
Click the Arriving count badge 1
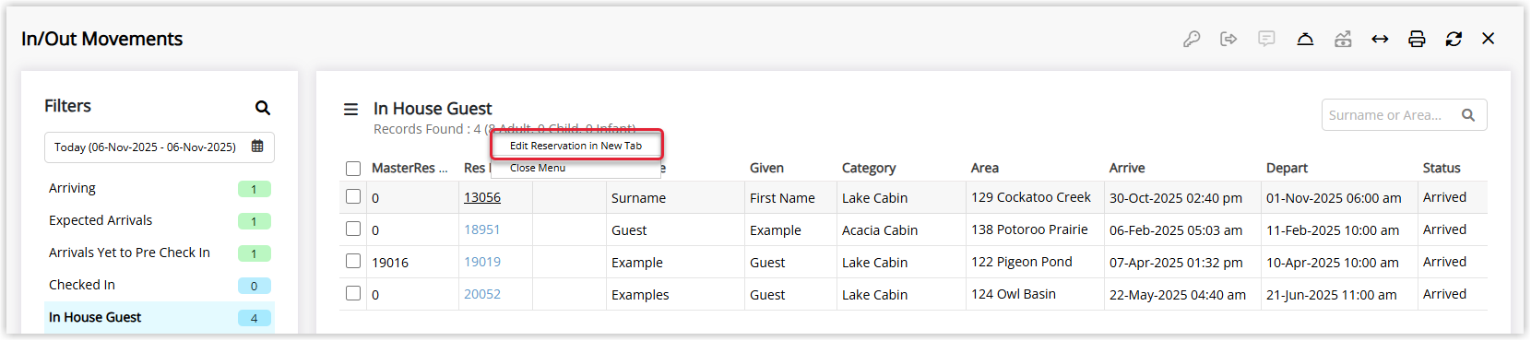[x=254, y=189]
